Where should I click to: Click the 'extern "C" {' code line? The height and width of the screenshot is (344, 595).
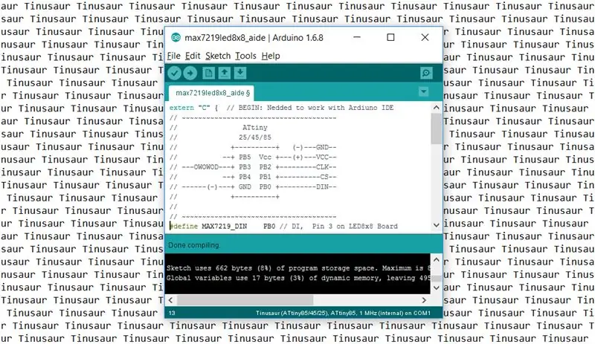(x=281, y=108)
